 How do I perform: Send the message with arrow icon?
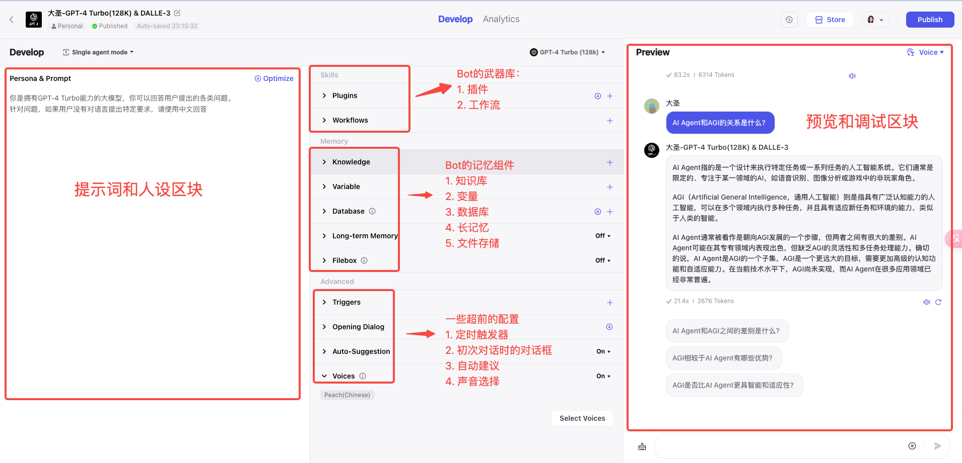[x=937, y=446]
